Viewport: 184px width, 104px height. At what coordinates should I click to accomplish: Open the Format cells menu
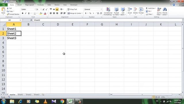141,11
